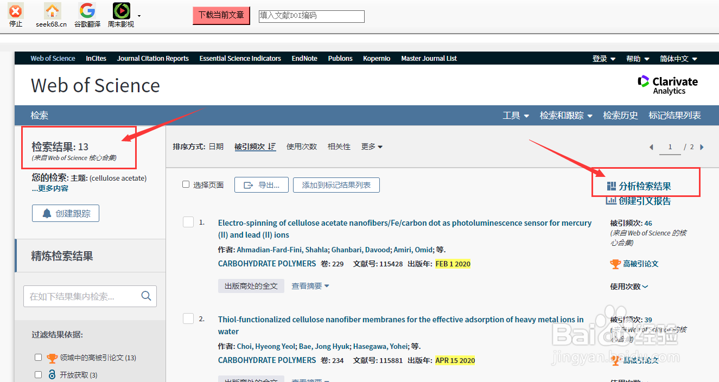719x382 pixels.
Task: Open the seek68.cn shortcut icon
Action: [51, 11]
